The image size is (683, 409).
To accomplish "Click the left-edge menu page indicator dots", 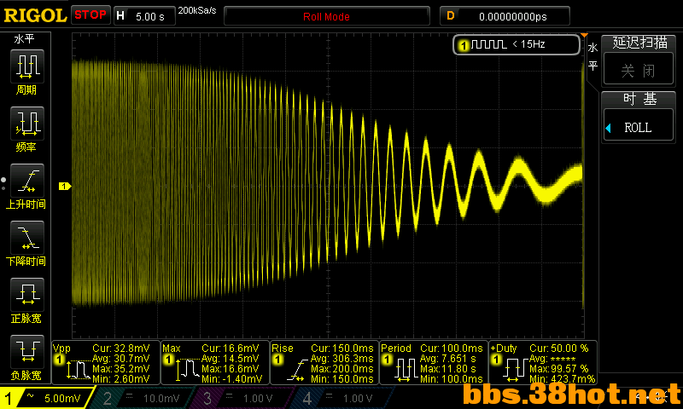I will 3,184.
